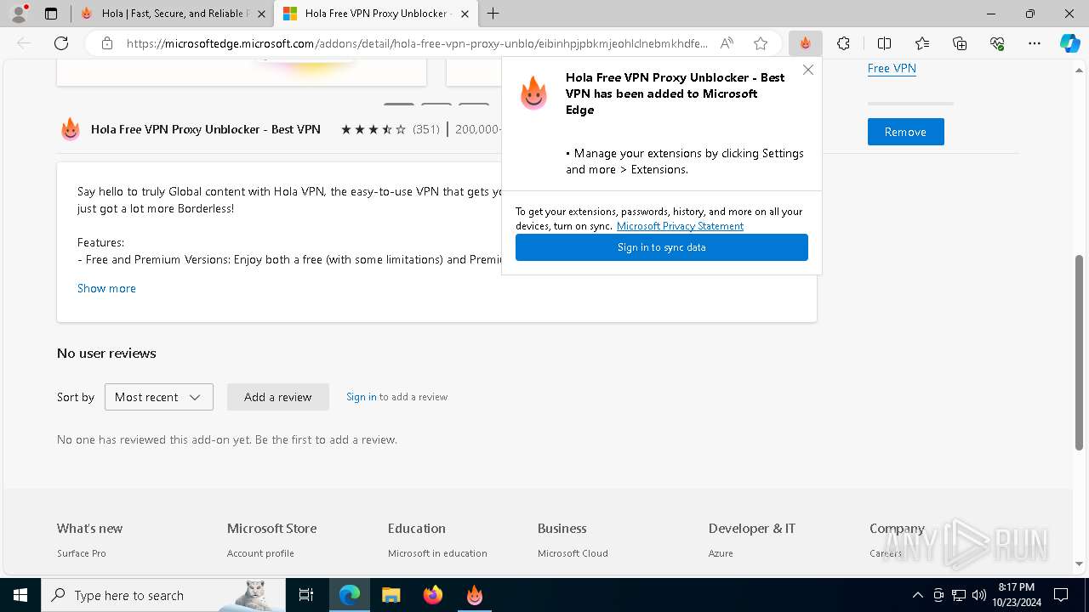
Task: Click Sign in to add a review
Action: tap(361, 397)
